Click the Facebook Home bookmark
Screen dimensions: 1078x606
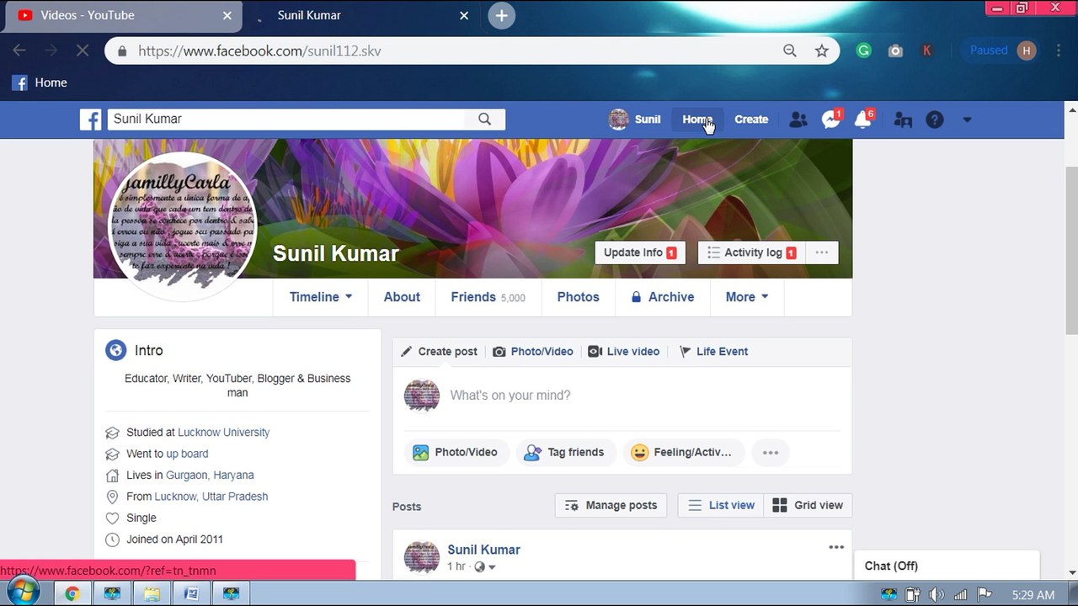coord(40,82)
